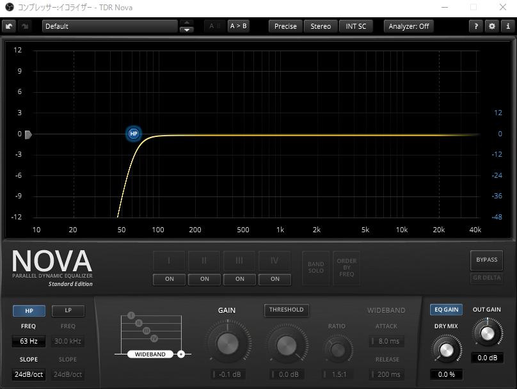The image size is (517, 389).
Task: Select the band IV node in routing diagram
Action: (x=154, y=338)
